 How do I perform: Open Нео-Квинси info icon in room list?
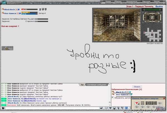pos(131,94)
